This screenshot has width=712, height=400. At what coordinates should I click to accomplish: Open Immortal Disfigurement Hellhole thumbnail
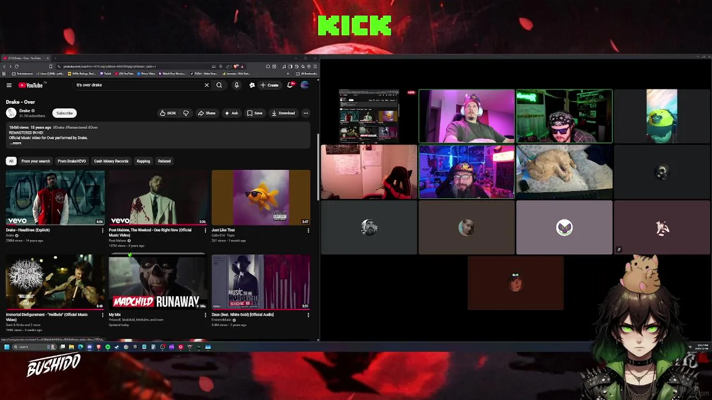[55, 282]
